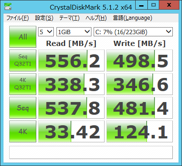
Task: Select the Seq read result 537.8
Action: (x=71, y=108)
